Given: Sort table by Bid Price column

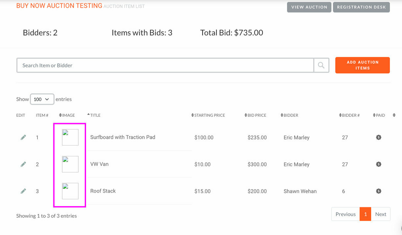Looking at the screenshot, I should pyautogui.click(x=256, y=115).
